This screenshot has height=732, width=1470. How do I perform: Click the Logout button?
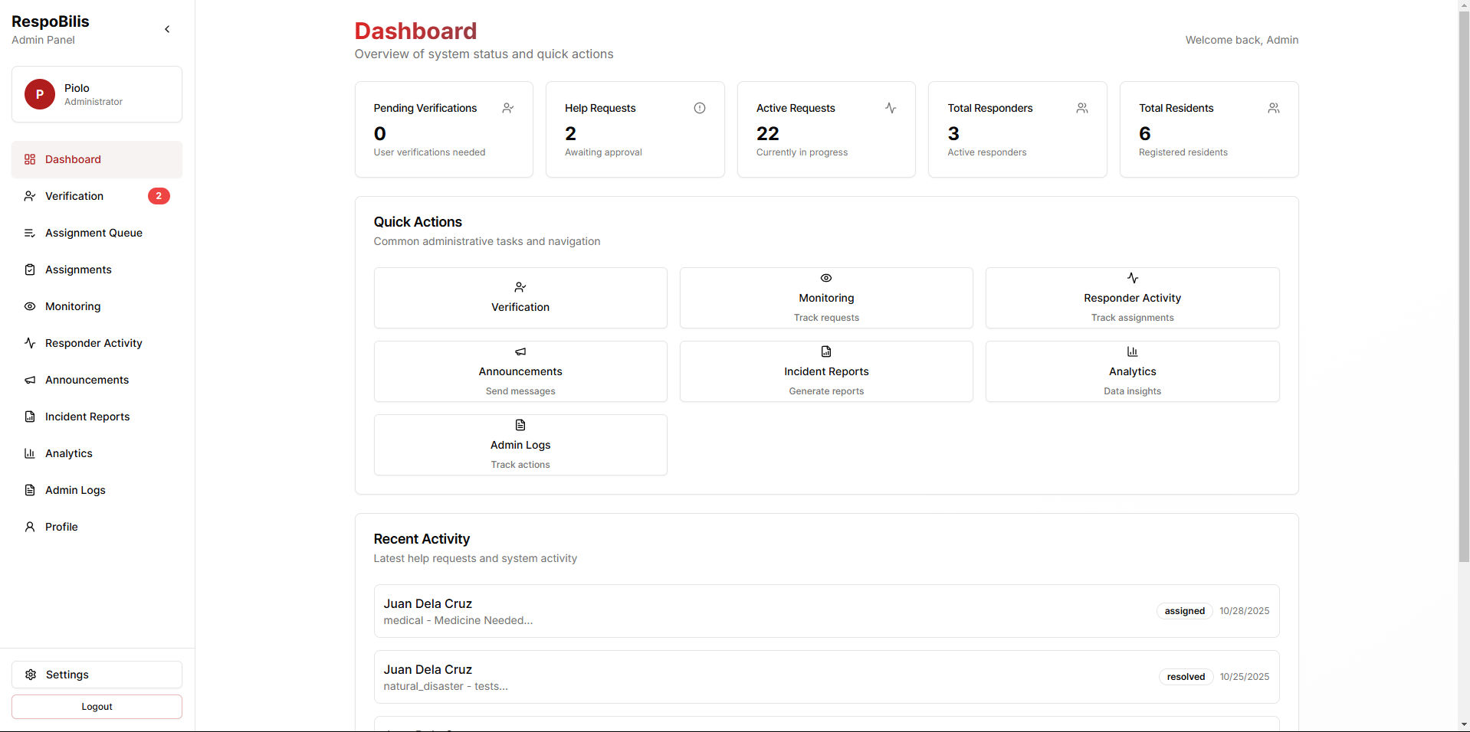(x=97, y=707)
